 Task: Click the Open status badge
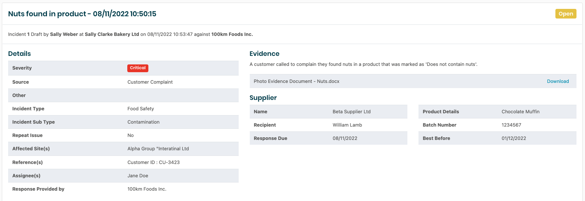tap(565, 14)
